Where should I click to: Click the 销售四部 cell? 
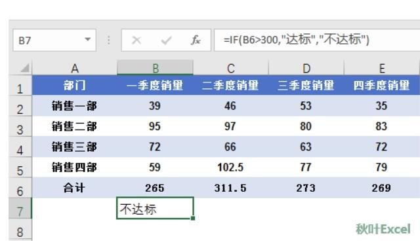[x=75, y=168]
